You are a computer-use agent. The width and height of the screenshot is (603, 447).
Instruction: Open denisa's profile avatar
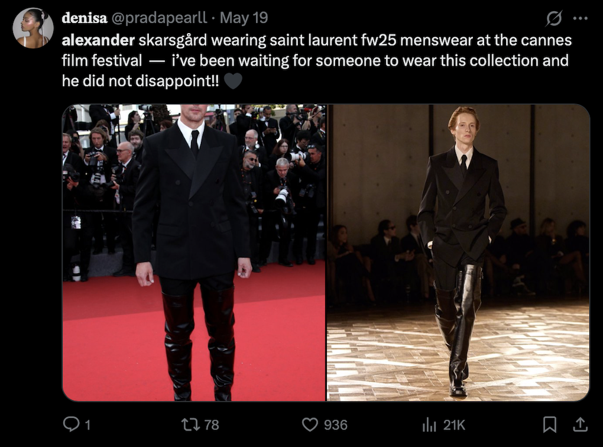click(x=33, y=28)
